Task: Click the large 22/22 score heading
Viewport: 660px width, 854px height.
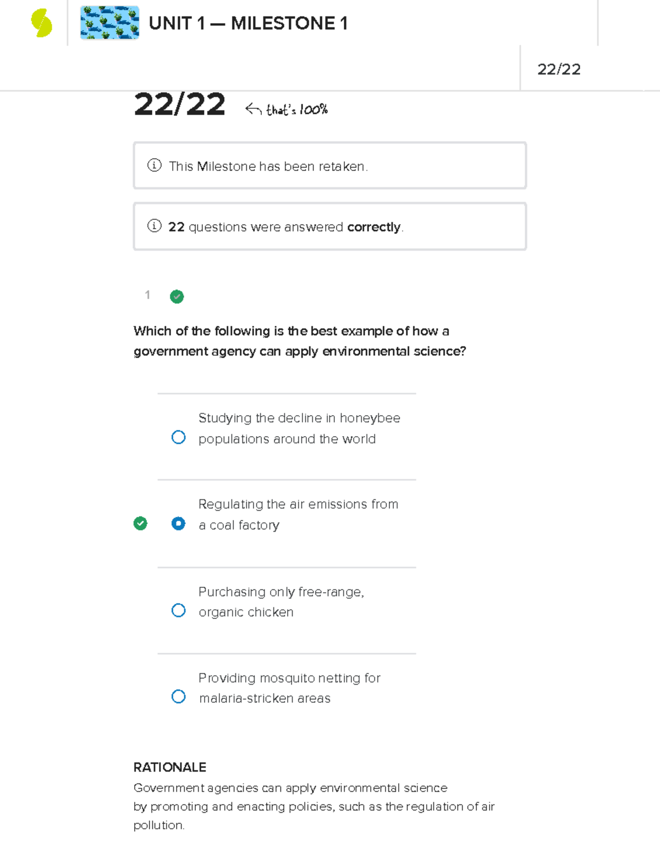Action: [x=180, y=104]
